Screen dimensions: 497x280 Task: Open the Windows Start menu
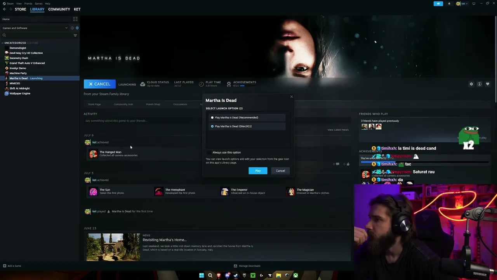tap(202, 275)
